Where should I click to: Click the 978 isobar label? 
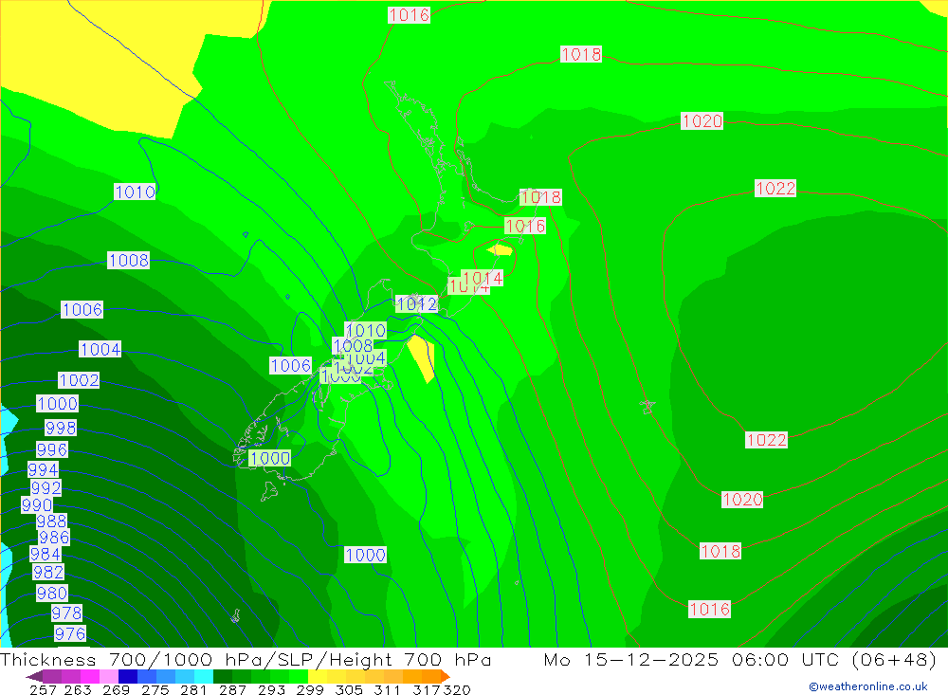(x=66, y=613)
